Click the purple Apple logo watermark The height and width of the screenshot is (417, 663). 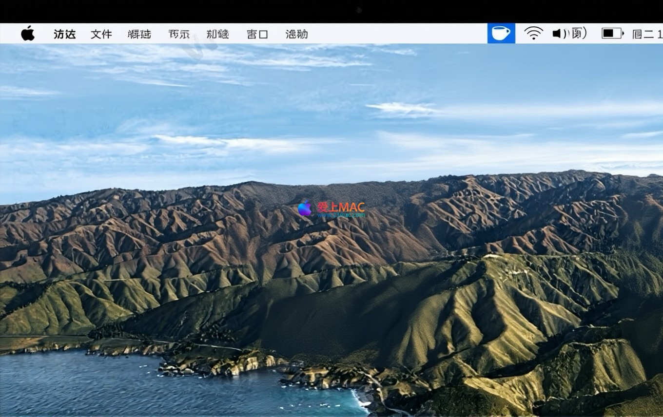tap(305, 208)
